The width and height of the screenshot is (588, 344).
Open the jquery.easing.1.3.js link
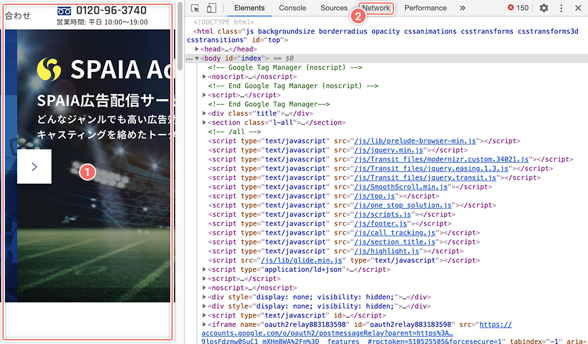431,168
